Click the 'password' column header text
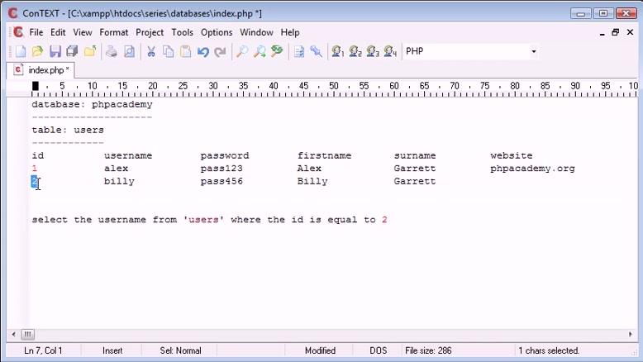Image resolution: width=643 pixels, height=362 pixels. [x=225, y=155]
